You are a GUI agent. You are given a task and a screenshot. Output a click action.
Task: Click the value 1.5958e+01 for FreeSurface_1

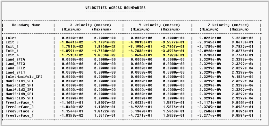(x=173, y=115)
